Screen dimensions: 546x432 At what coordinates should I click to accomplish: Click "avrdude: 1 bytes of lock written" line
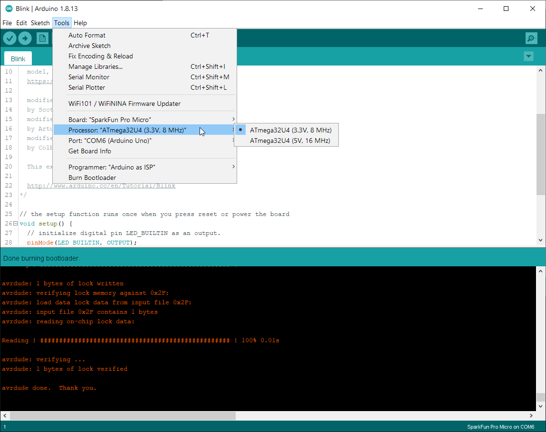[x=63, y=283]
